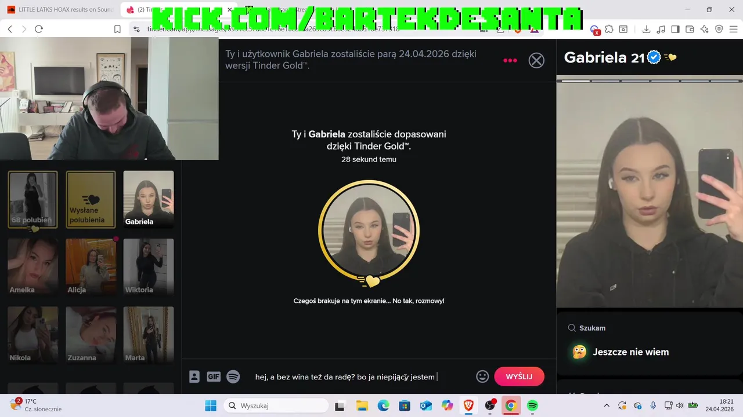This screenshot has width=743, height=417.
Task: Open the Leo AI sparkle icon
Action: click(705, 29)
